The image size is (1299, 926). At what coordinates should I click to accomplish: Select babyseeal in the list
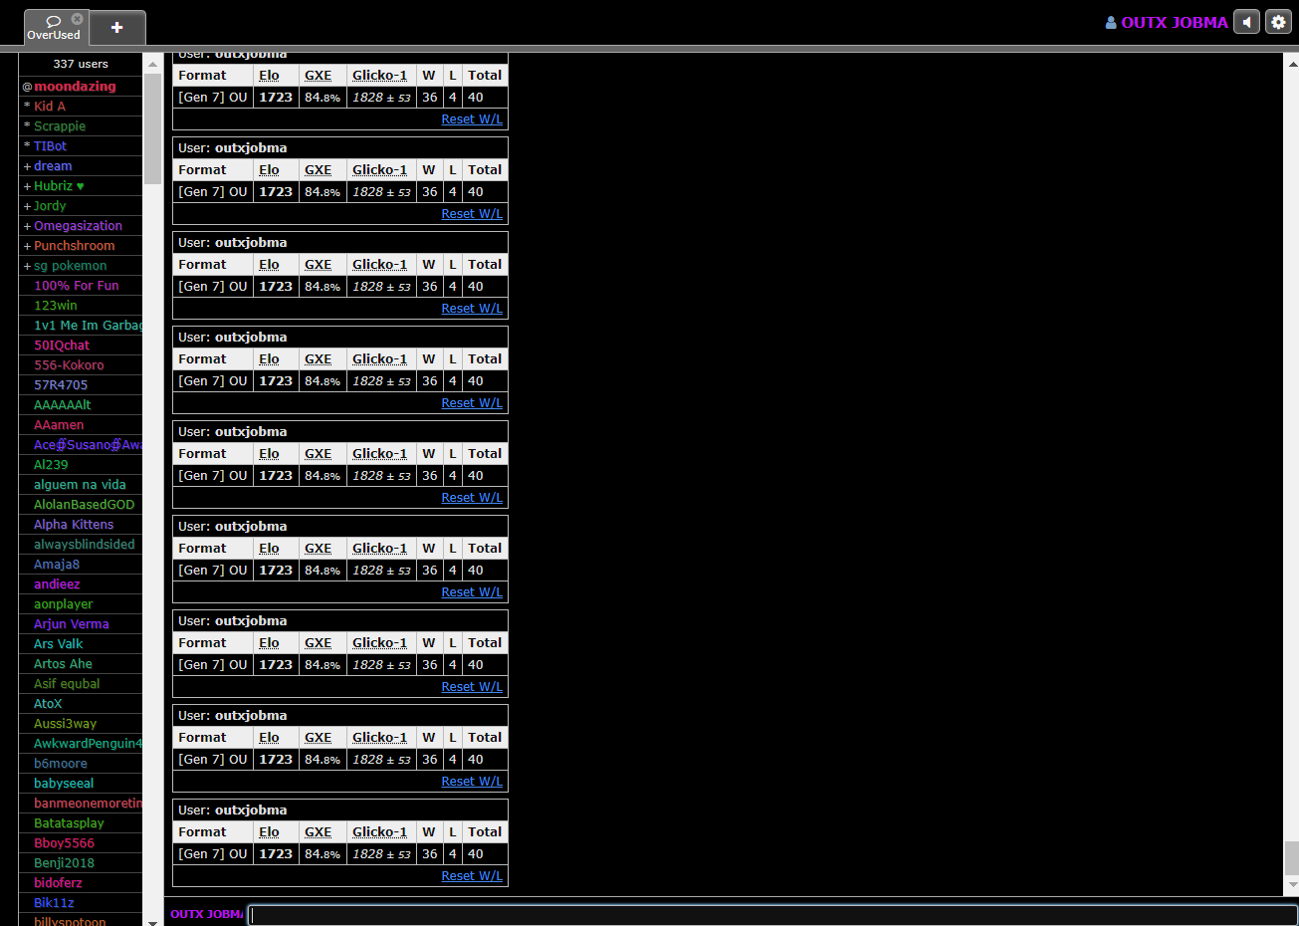tap(81, 784)
